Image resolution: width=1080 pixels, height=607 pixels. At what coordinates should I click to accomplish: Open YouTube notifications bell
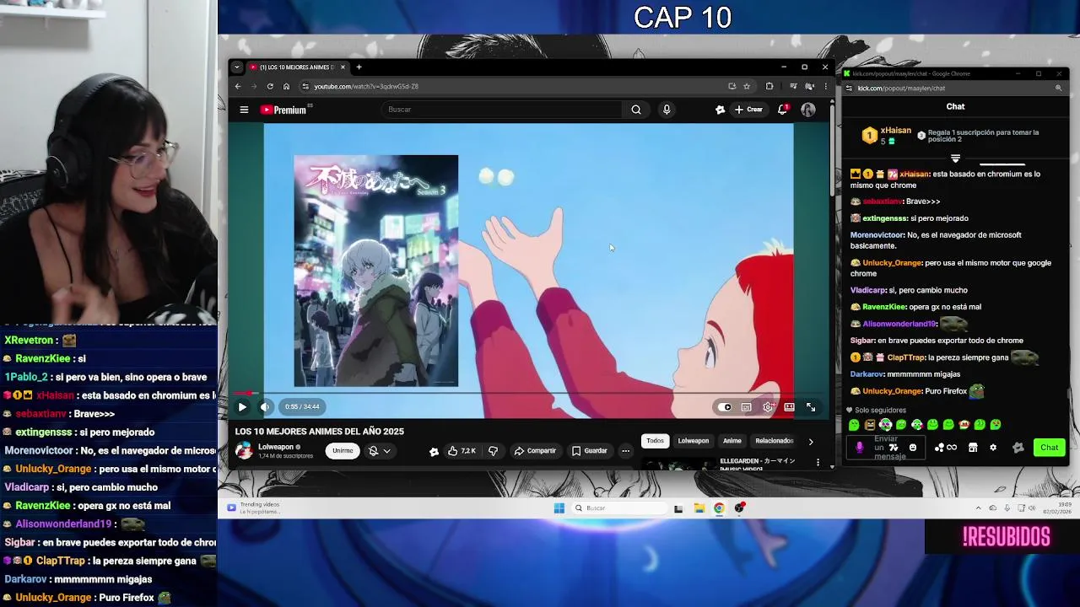pyautogui.click(x=783, y=110)
